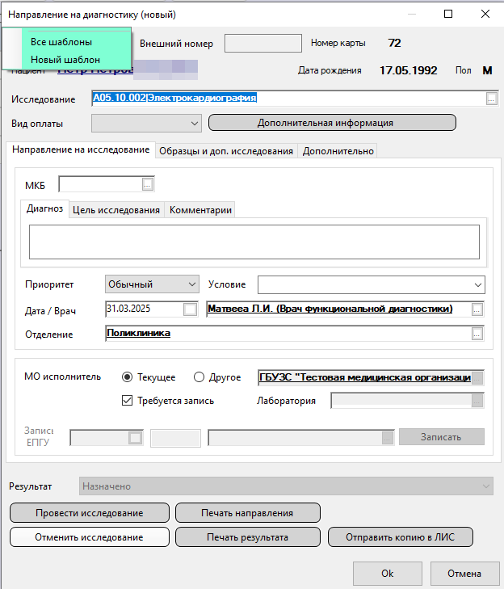
Task: Click the birth date value 17.05.1992
Action: [408, 70]
